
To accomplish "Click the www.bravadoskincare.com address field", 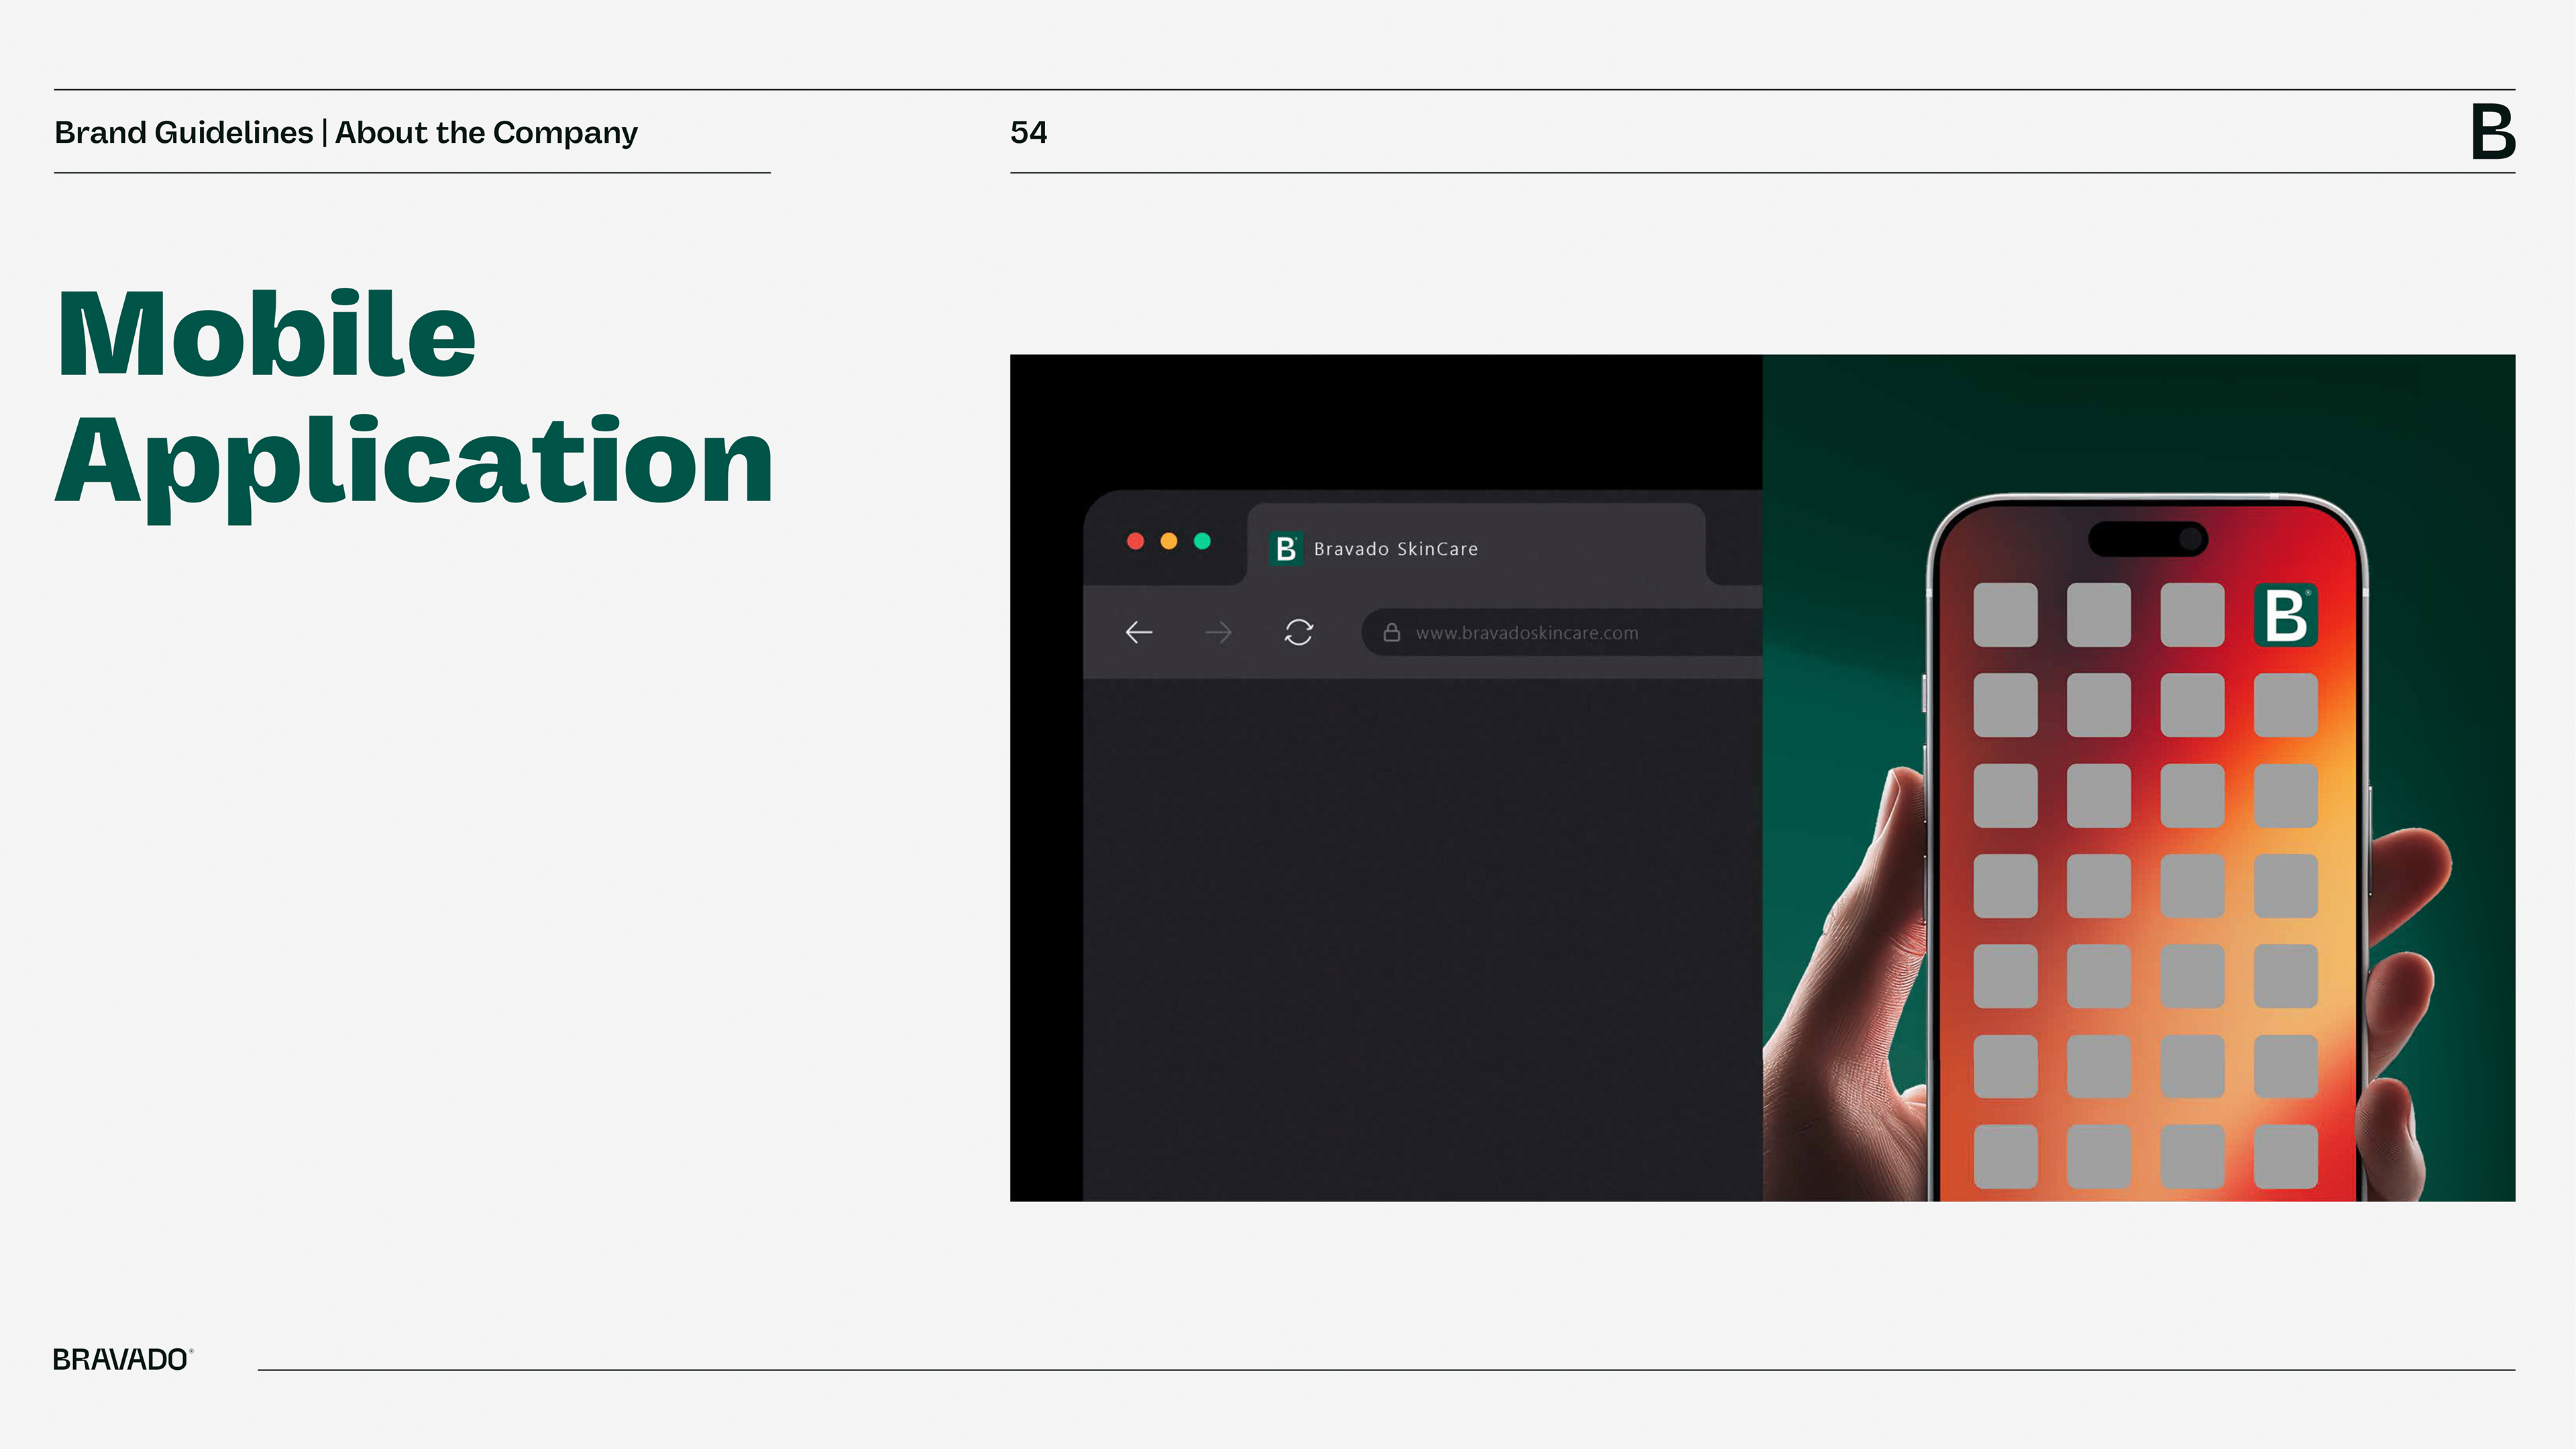I will (1527, 633).
